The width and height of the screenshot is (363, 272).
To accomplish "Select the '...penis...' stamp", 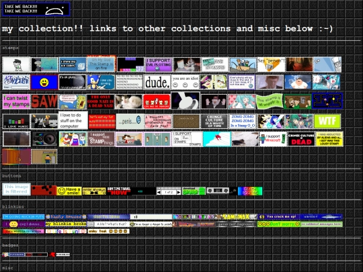I will (x=130, y=121).
